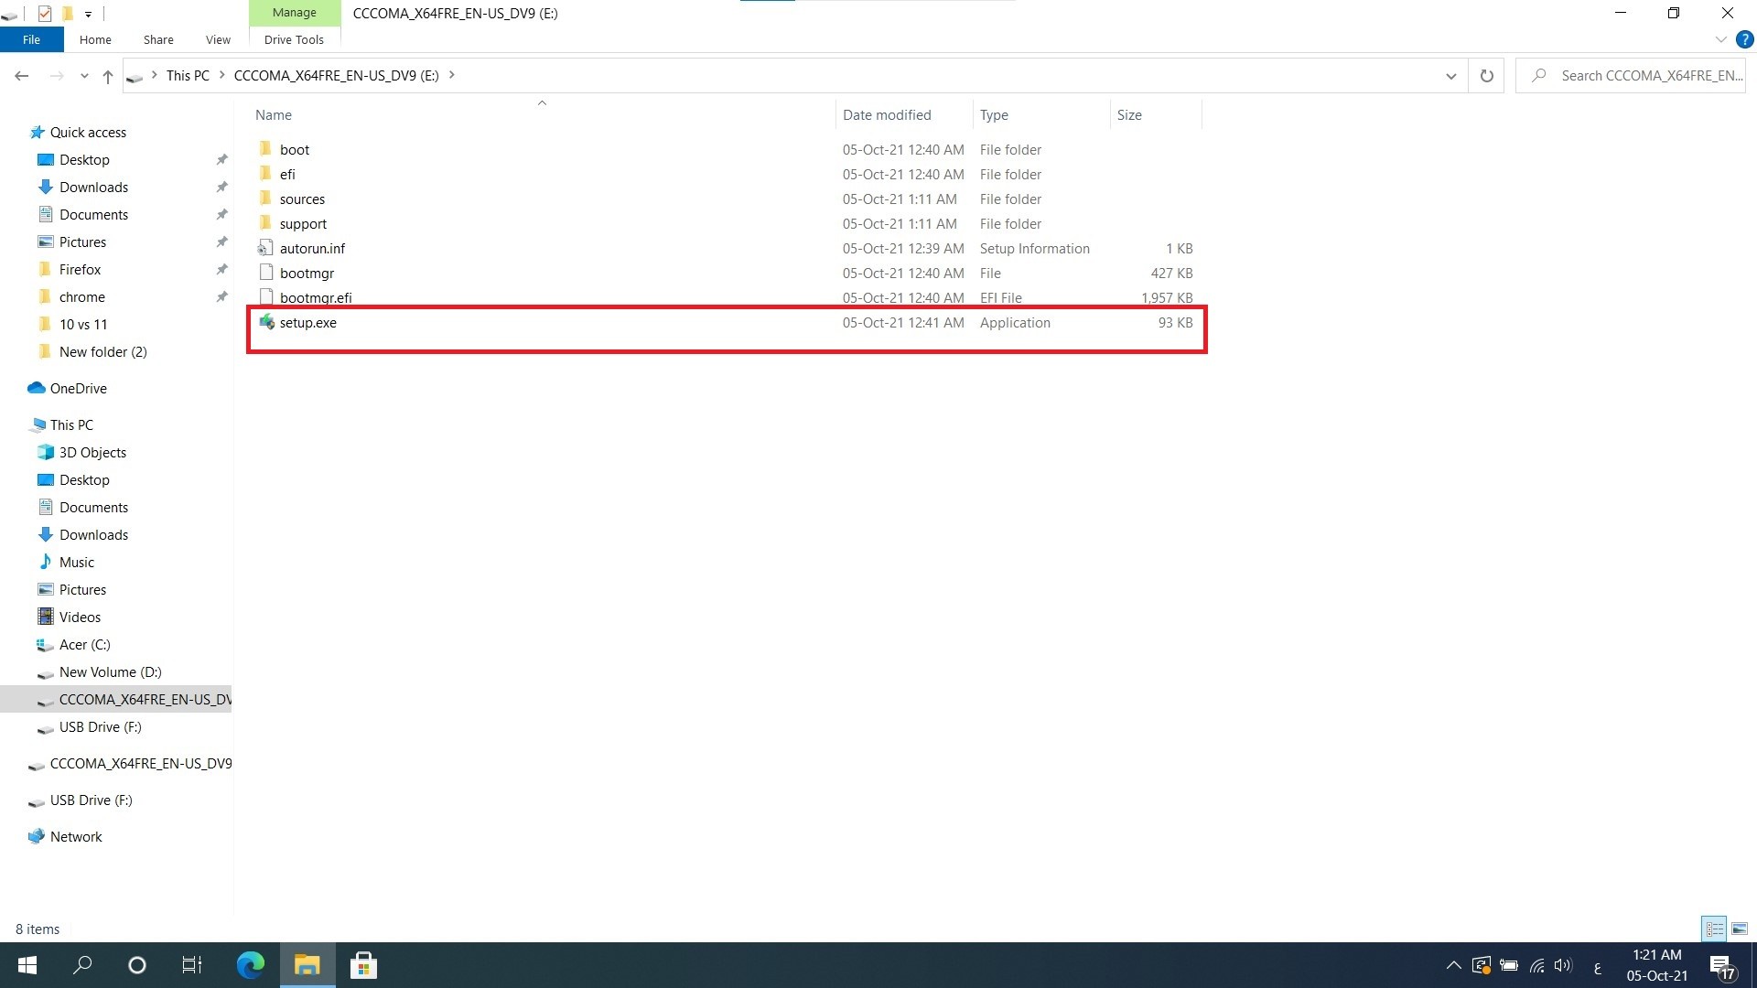Open address bar history dropdown
This screenshot has width=1757, height=988.
point(1450,76)
